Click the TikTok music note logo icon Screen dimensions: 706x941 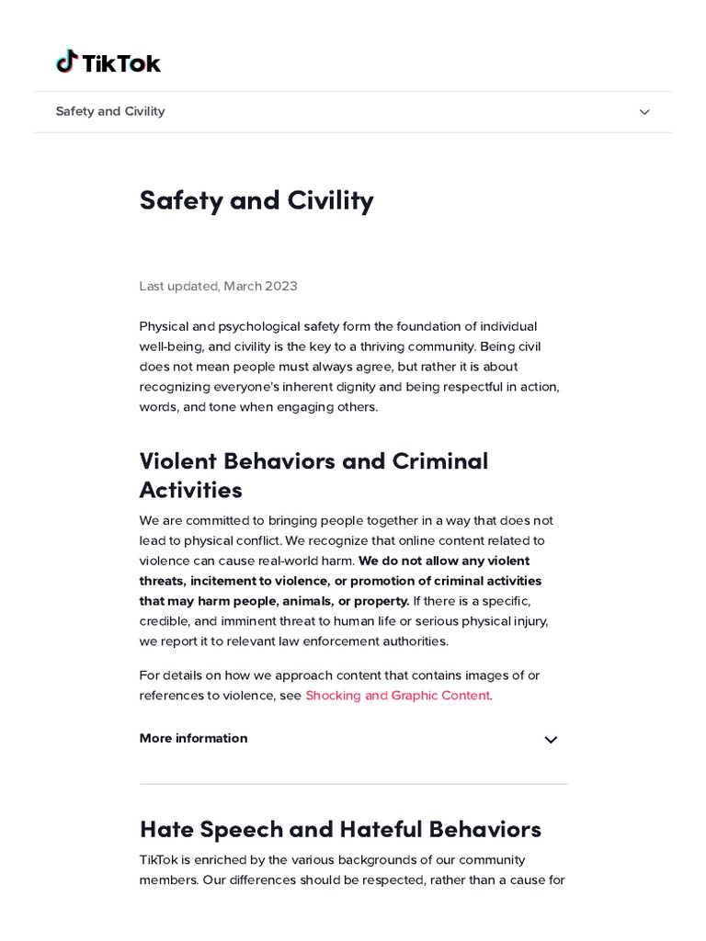pyautogui.click(x=66, y=62)
